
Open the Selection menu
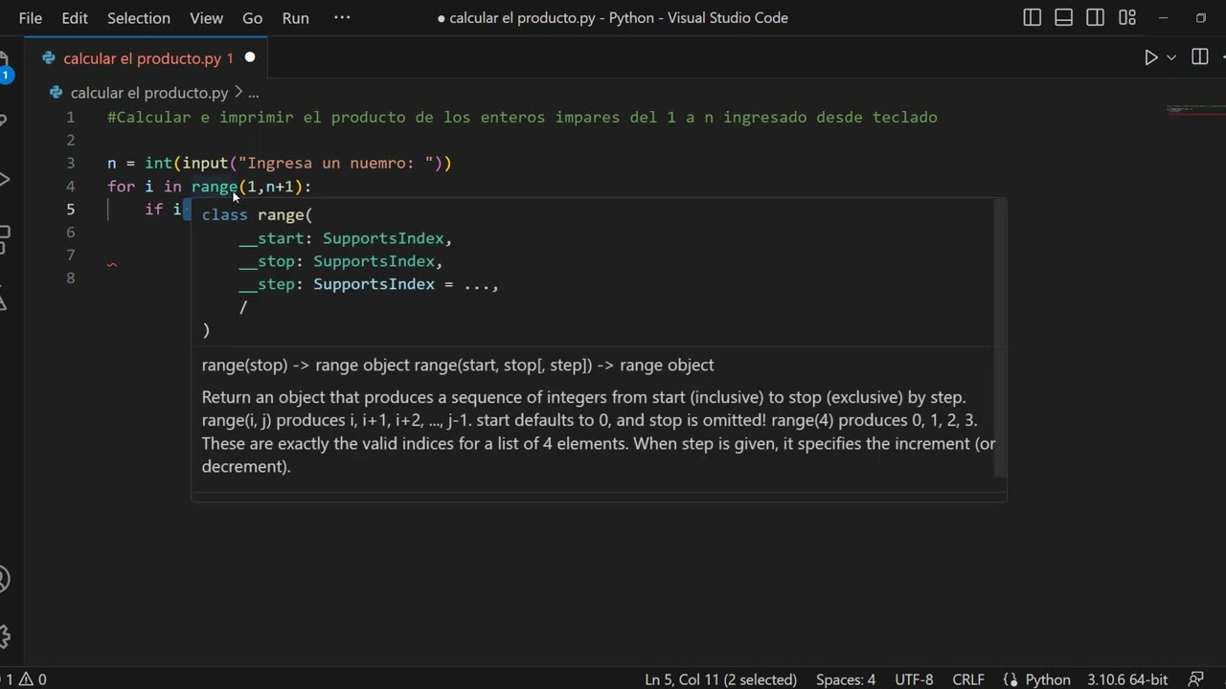click(x=139, y=18)
